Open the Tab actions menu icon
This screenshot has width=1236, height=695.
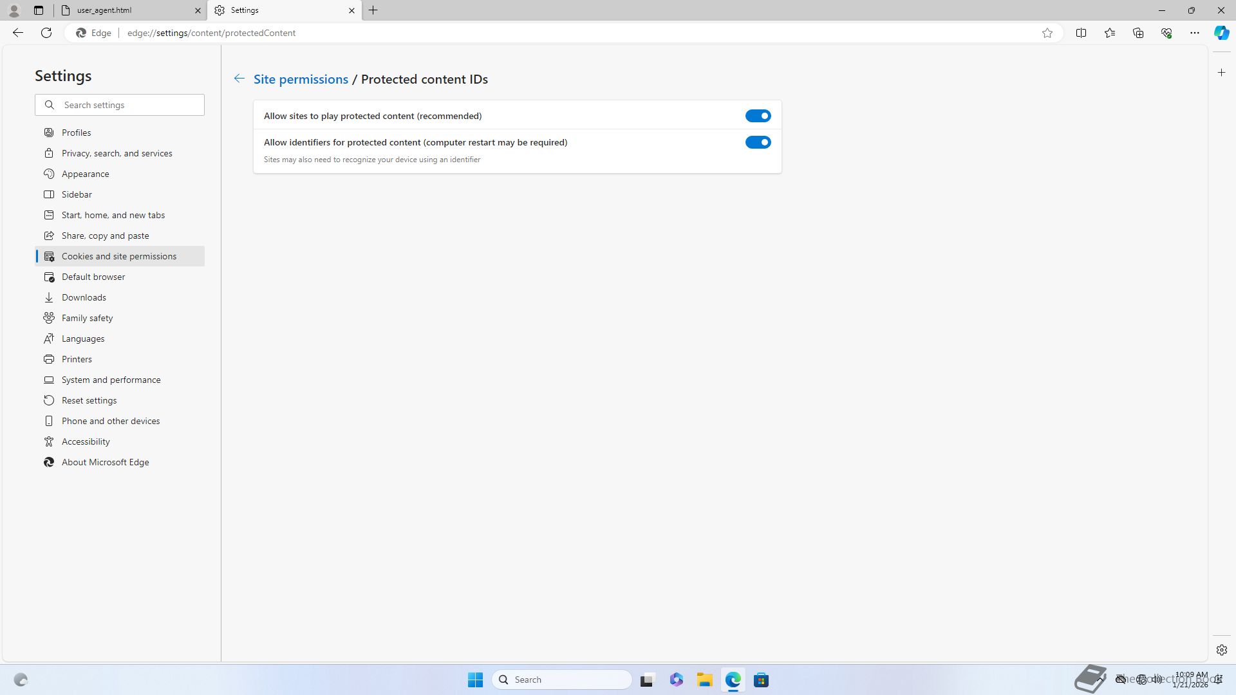point(39,10)
